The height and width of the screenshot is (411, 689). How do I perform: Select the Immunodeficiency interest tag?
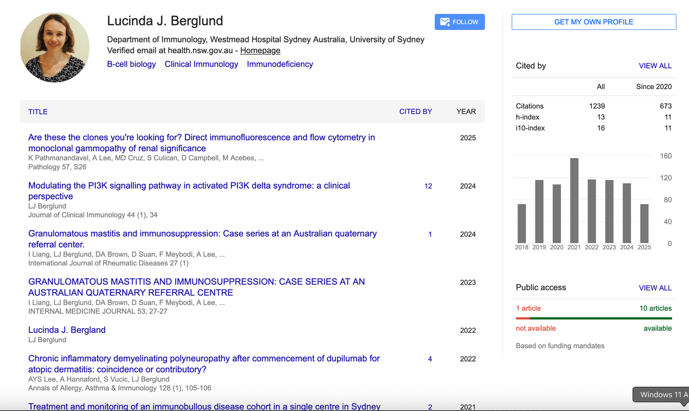(280, 64)
